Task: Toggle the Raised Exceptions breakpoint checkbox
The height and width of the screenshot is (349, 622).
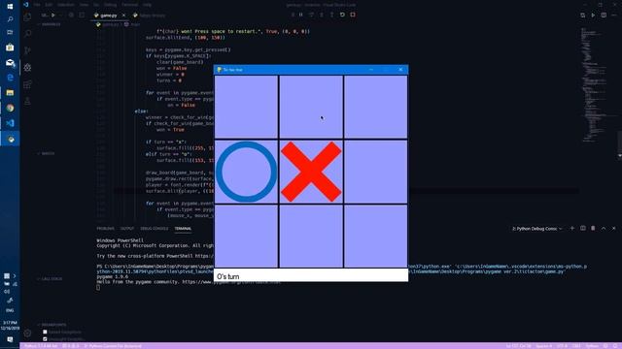Action: tap(45, 332)
